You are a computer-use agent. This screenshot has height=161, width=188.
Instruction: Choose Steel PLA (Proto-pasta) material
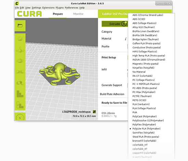coord(151,137)
